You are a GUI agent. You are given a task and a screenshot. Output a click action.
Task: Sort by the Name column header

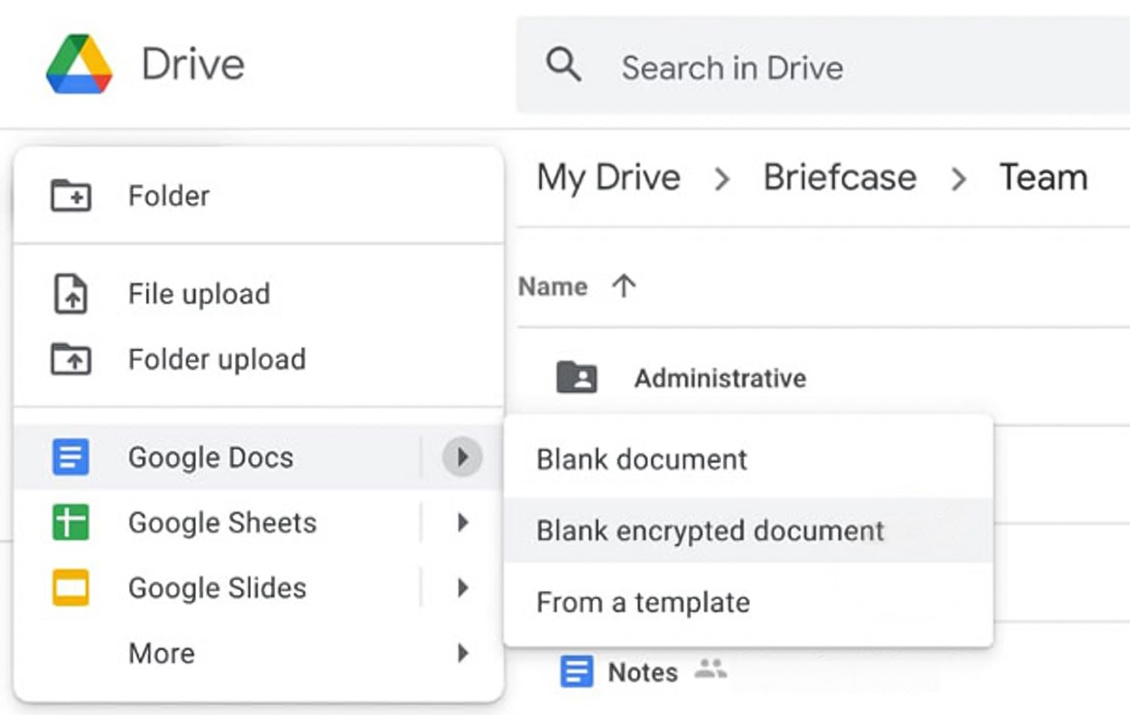553,286
